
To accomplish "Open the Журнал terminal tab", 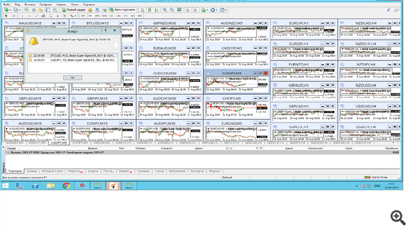I will pos(214,171).
